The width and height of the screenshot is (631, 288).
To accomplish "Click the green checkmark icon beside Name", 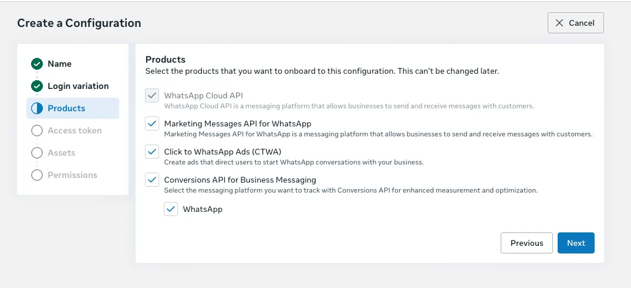I will click(37, 64).
